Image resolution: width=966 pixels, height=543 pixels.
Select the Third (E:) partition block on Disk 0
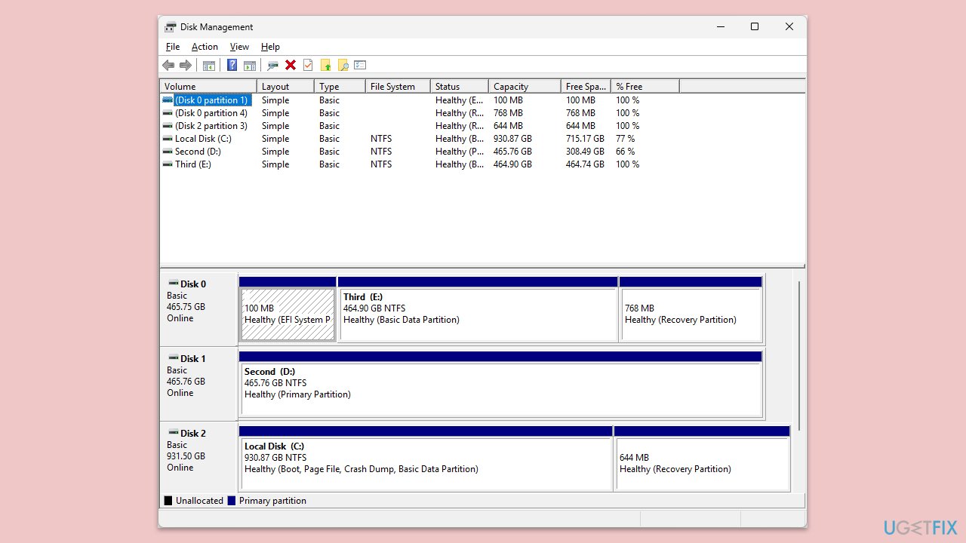(478, 313)
